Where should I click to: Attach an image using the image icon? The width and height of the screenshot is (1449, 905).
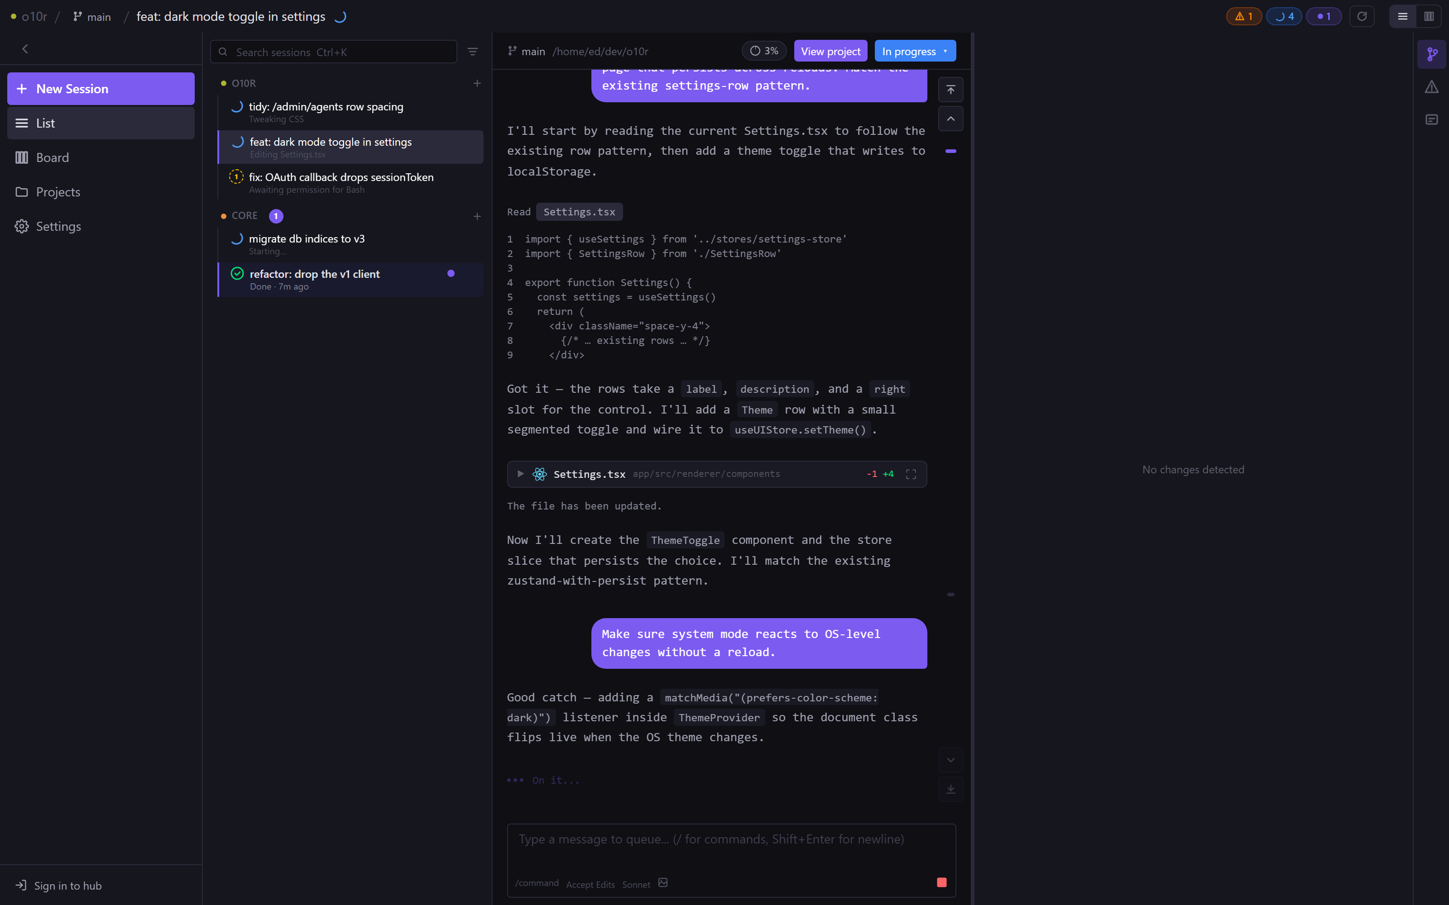click(x=663, y=883)
